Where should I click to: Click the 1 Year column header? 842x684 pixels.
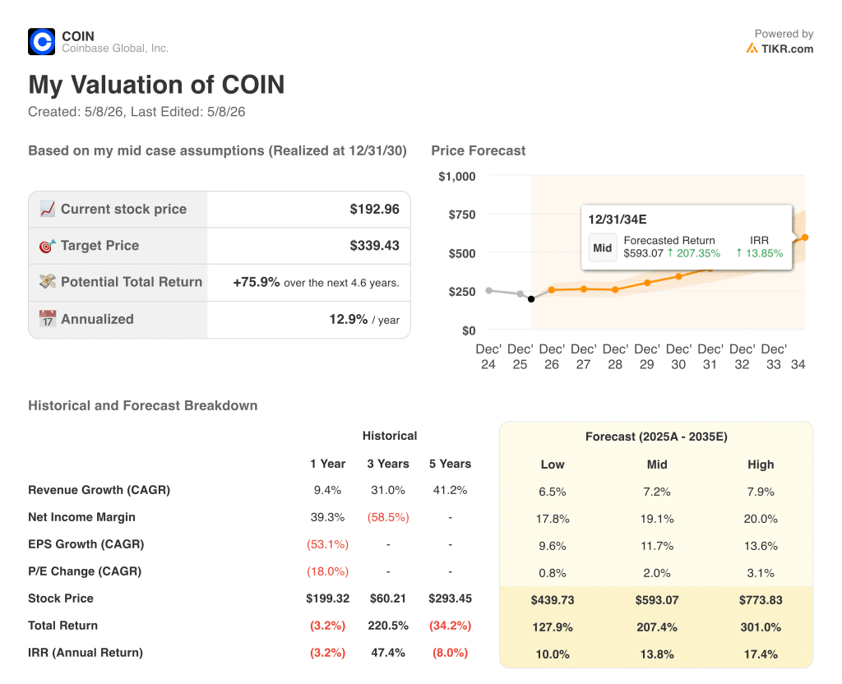327,464
